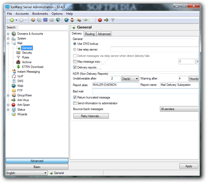Click the red no-entry anti-spam toolbar icon

[100, 20]
